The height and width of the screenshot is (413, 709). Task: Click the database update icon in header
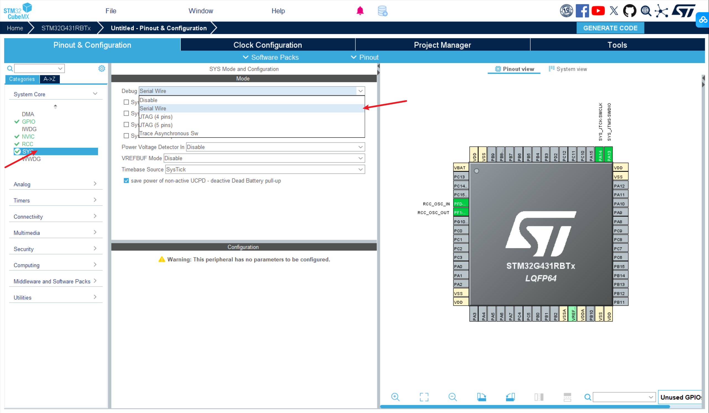click(x=382, y=11)
